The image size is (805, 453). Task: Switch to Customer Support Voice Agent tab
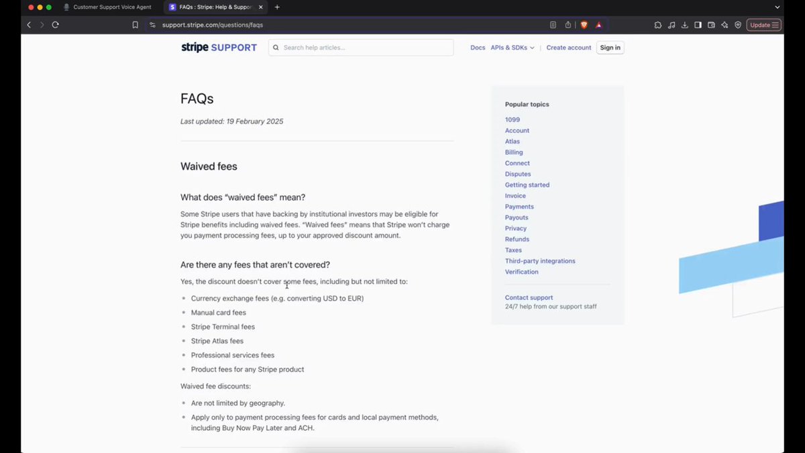107,7
